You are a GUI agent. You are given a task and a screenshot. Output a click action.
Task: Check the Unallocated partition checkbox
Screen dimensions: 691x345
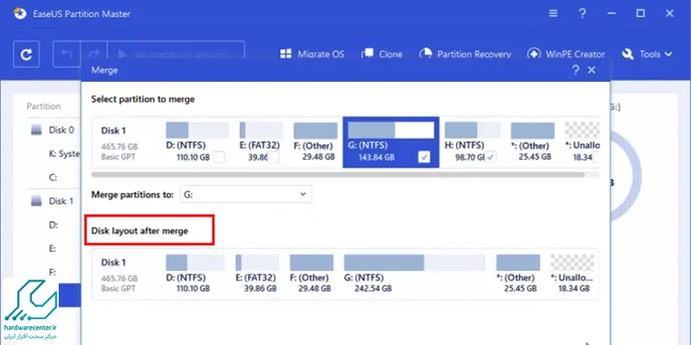596,157
